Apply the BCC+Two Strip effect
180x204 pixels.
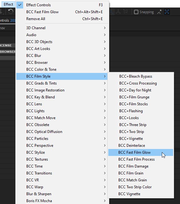click(141, 131)
